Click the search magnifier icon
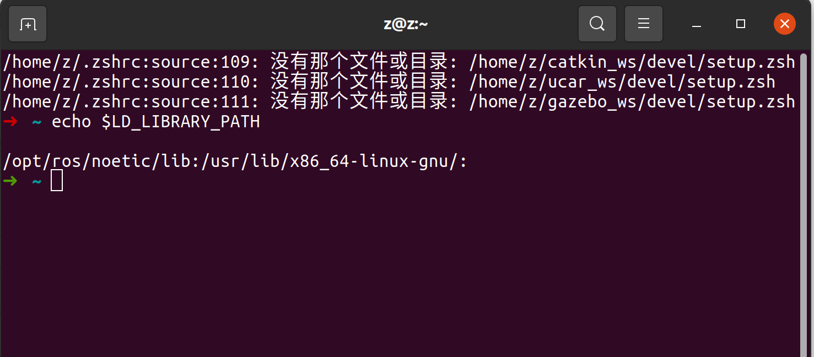The height and width of the screenshot is (357, 814). click(x=597, y=23)
